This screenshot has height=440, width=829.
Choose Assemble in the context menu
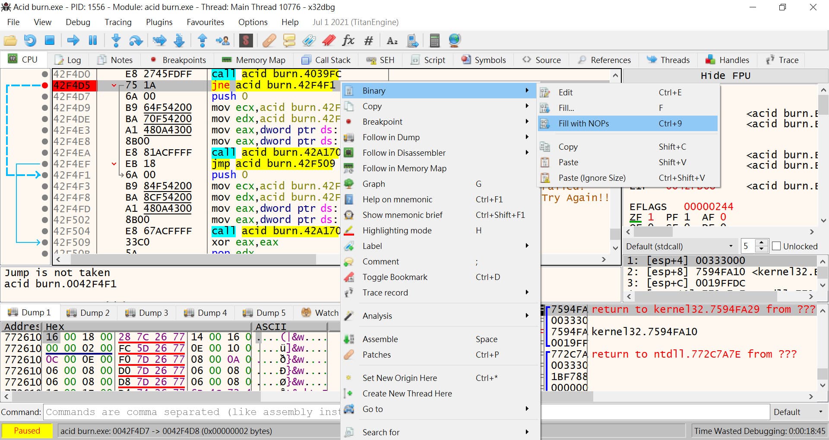tap(380, 339)
